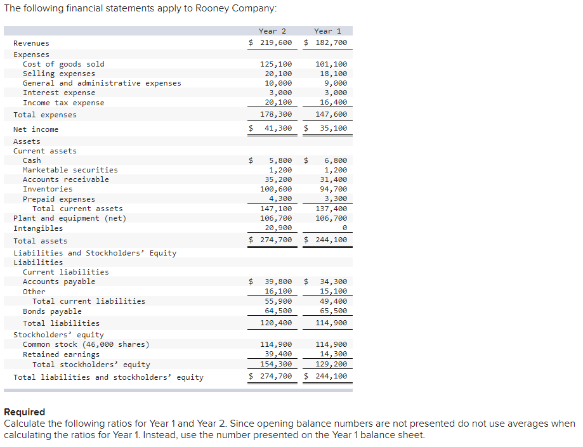The image size is (583, 447).
Task: Click Year 2 cash value 5,800
Action: 280,160
